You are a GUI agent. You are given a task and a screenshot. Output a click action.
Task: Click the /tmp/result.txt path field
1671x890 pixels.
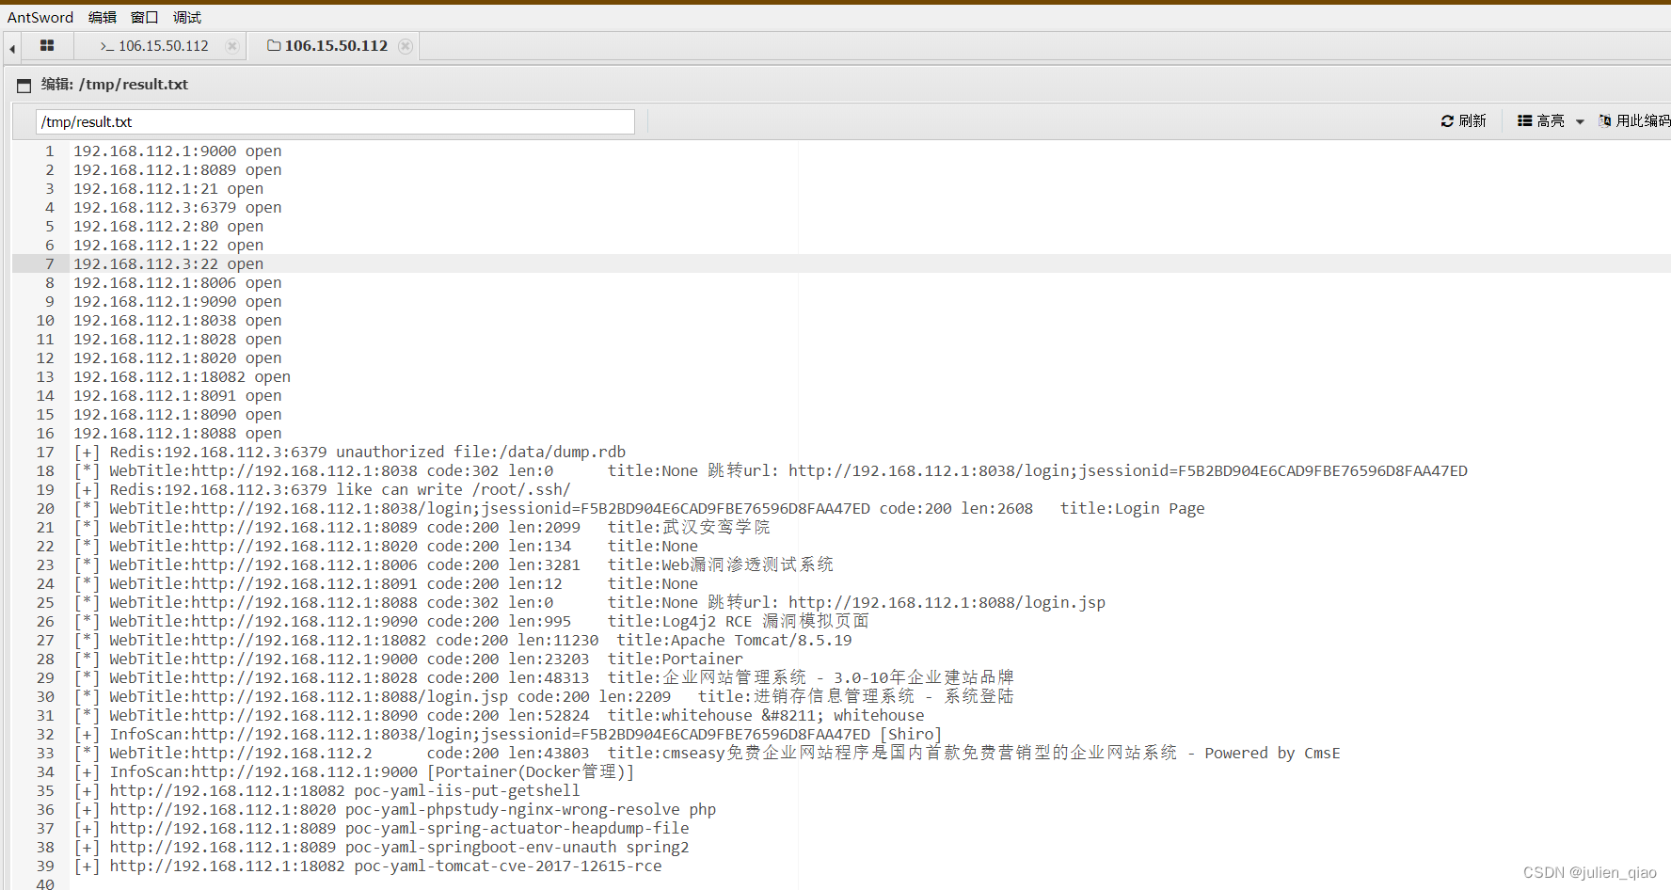pyautogui.click(x=335, y=121)
